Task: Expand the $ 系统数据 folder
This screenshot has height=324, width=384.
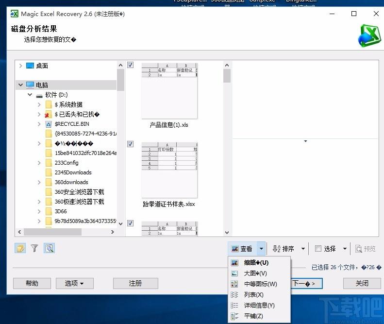Action: [39, 104]
